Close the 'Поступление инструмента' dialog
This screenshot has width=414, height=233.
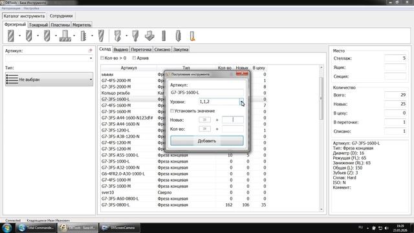pos(242,74)
